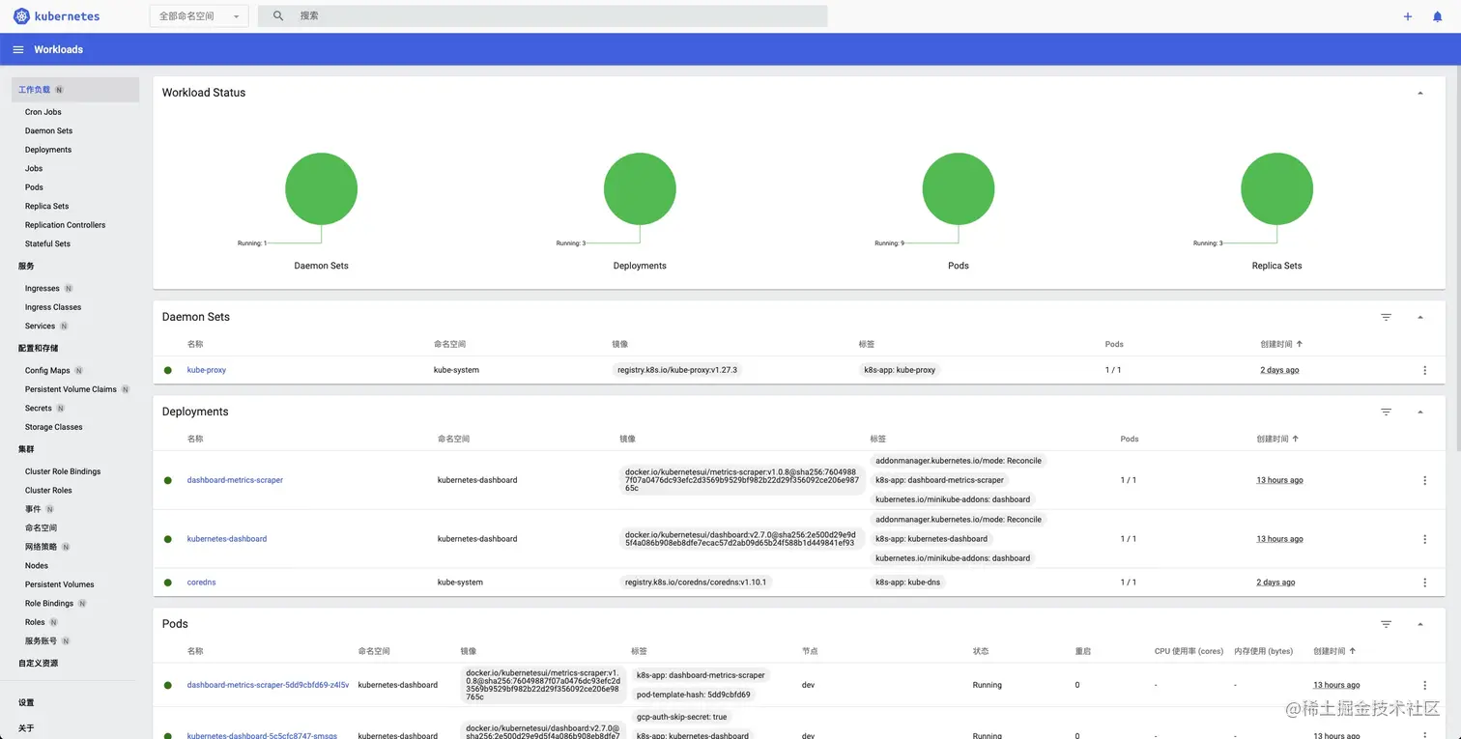Open actions menu for kube-proxy row
1461x739 pixels.
(x=1424, y=370)
